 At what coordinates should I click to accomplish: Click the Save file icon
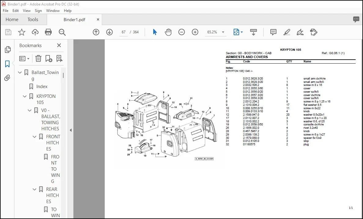tap(8, 32)
